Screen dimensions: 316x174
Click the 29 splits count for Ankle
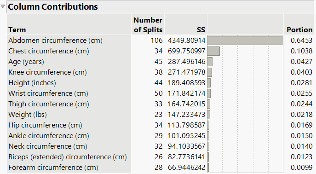click(159, 136)
